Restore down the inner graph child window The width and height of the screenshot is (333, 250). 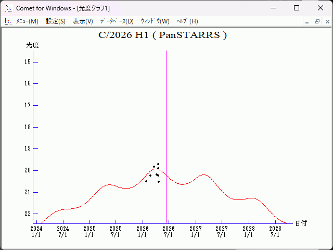click(317, 21)
